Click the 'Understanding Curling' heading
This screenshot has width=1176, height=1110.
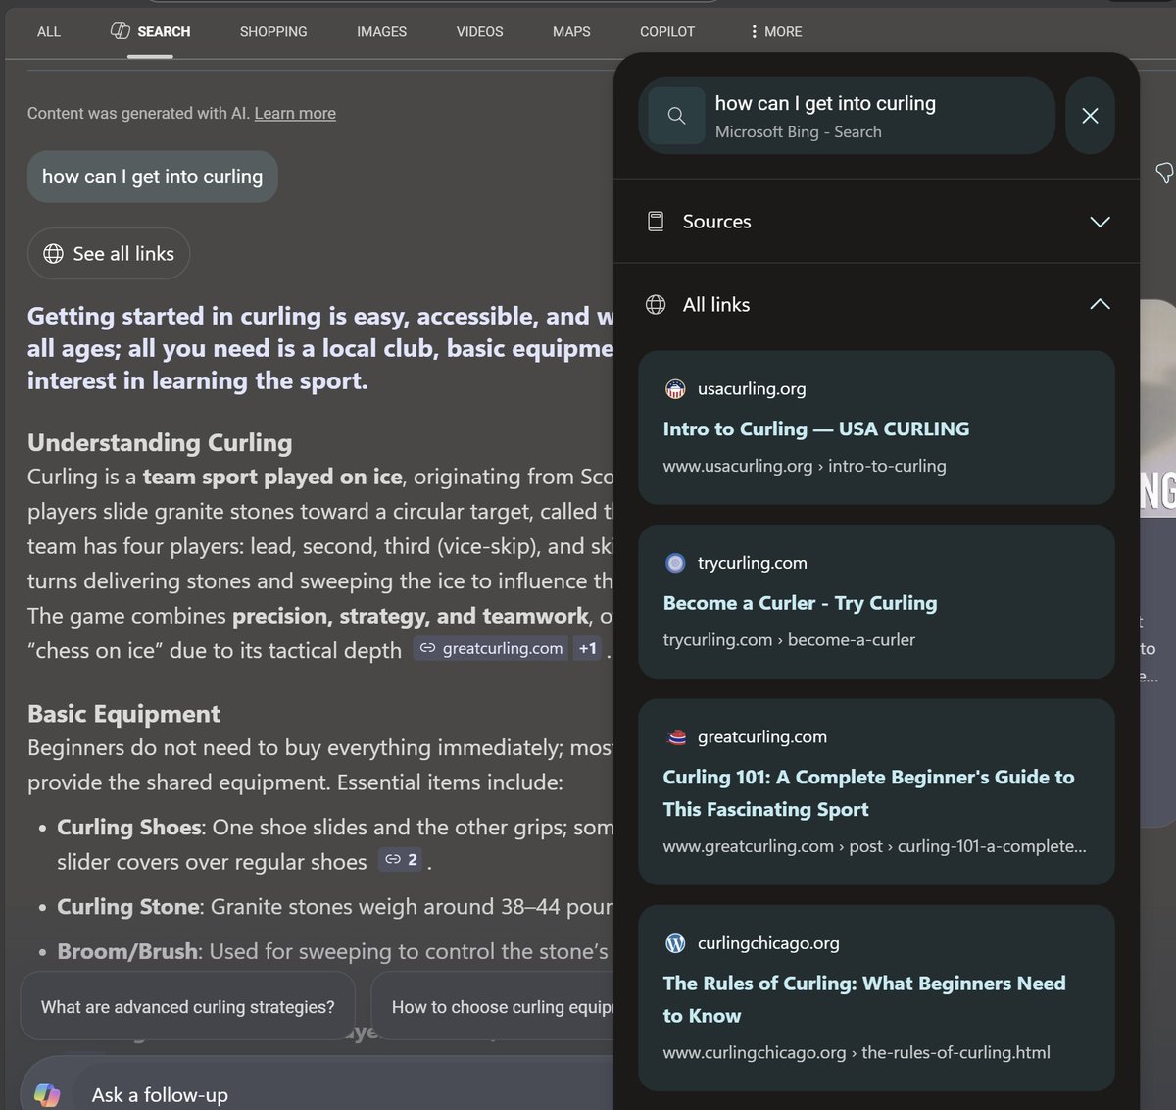click(x=160, y=442)
